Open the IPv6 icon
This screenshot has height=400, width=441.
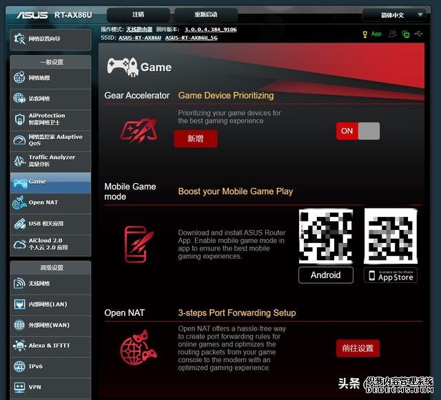[19, 366]
